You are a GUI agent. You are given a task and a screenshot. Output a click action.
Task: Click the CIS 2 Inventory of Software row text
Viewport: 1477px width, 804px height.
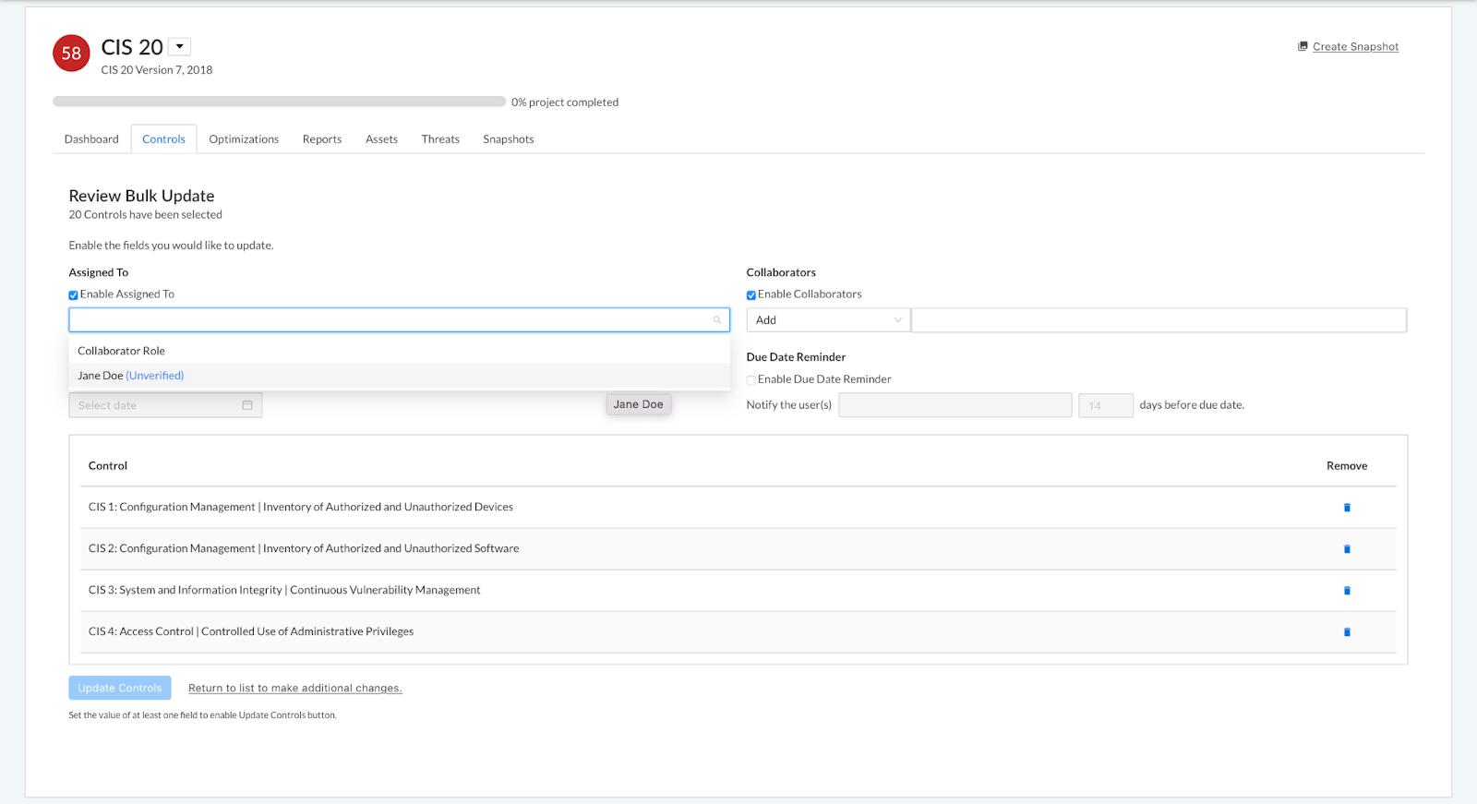click(x=304, y=549)
